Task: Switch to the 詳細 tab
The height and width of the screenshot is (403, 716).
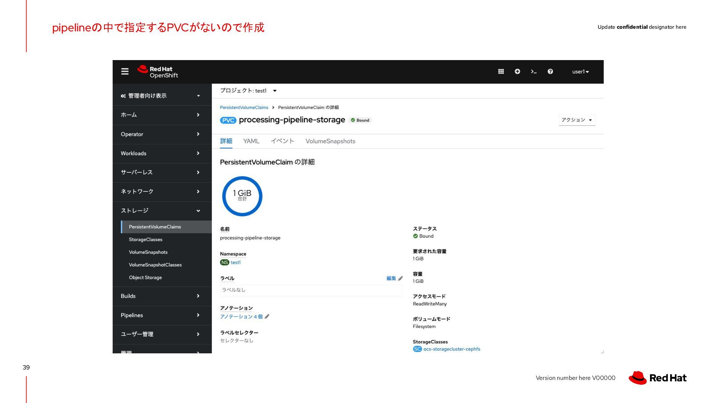Action: (x=226, y=141)
